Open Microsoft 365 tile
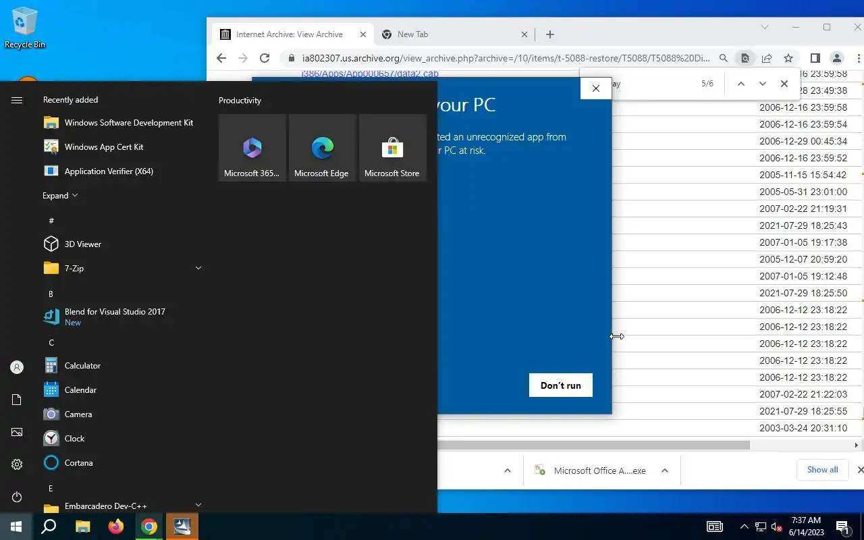 click(x=252, y=148)
